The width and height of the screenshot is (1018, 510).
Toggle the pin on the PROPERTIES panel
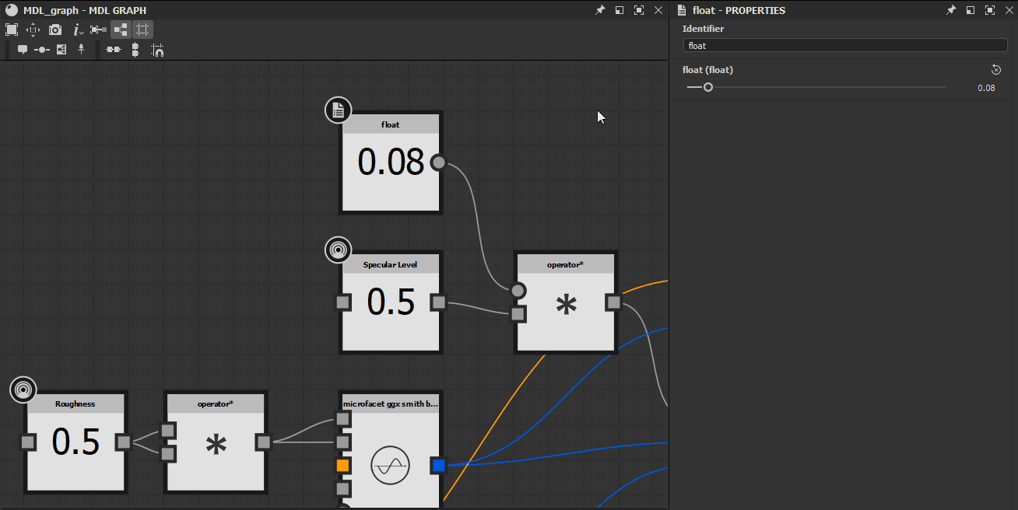tap(950, 10)
